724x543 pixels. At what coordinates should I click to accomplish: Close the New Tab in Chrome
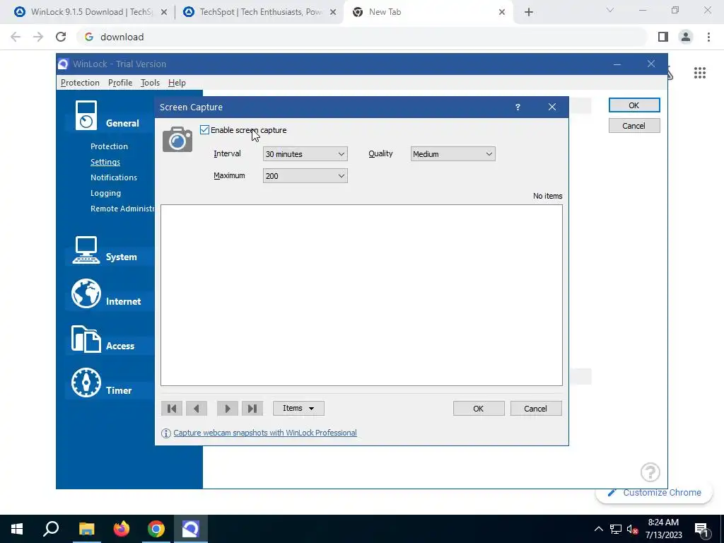pos(502,12)
